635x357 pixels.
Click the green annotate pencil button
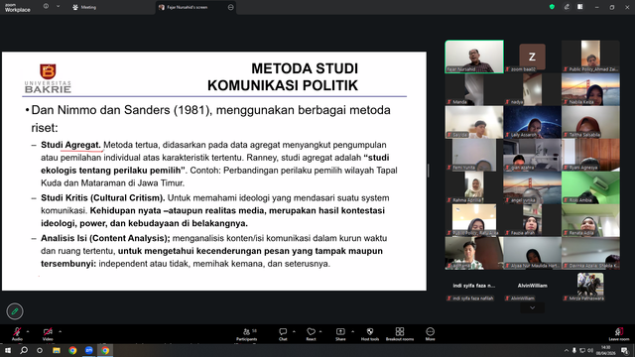pyautogui.click(x=15, y=311)
